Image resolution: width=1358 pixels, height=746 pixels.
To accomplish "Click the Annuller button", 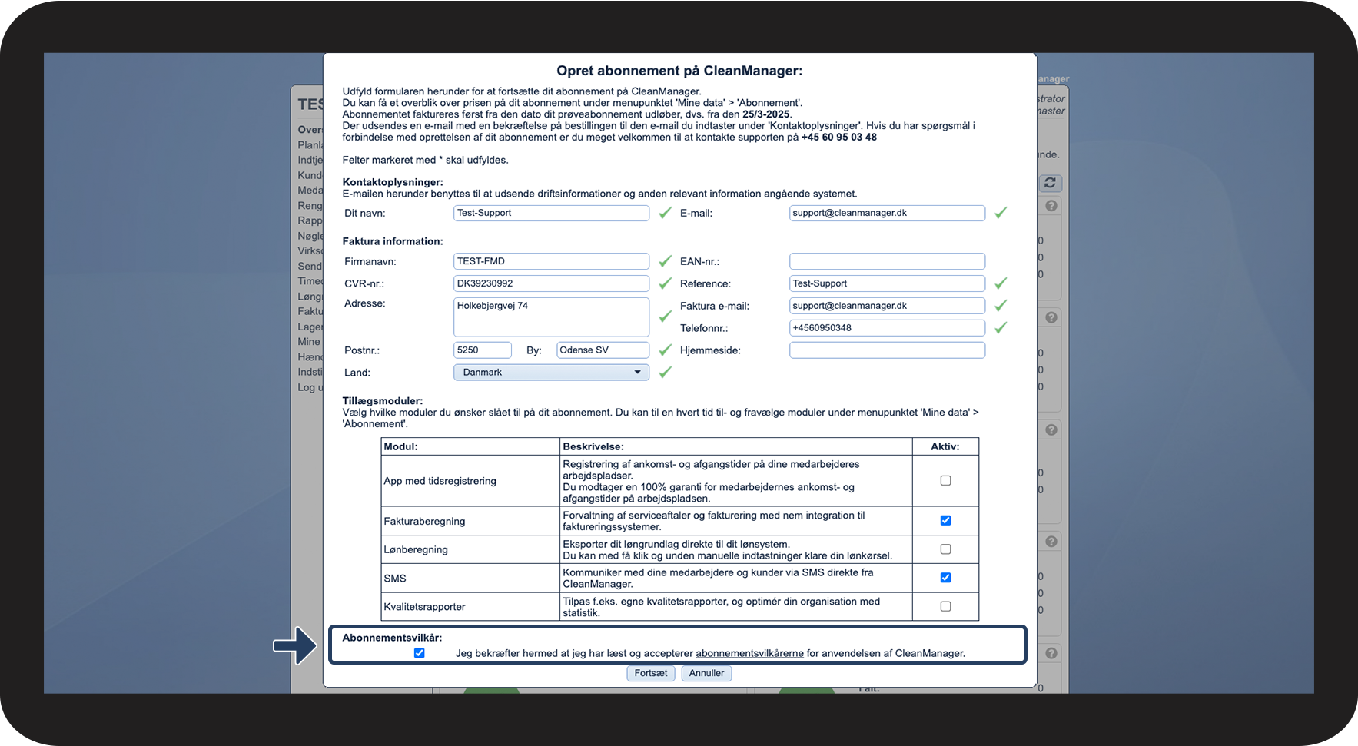I will point(706,673).
